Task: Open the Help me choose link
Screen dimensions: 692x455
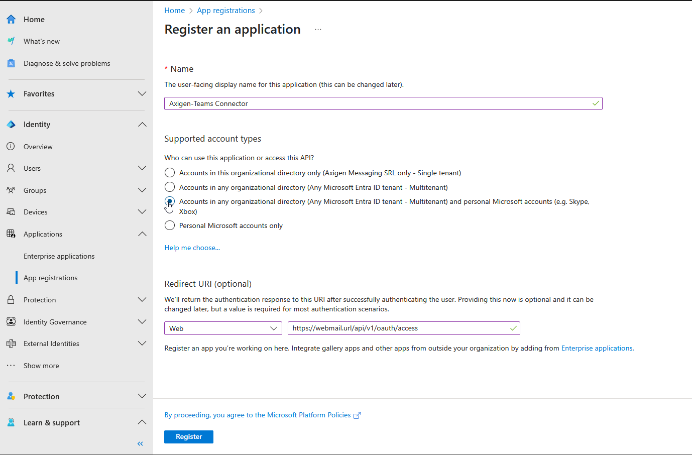Action: point(192,248)
